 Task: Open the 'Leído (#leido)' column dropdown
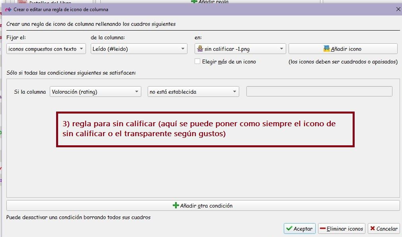pyautogui.click(x=139, y=48)
